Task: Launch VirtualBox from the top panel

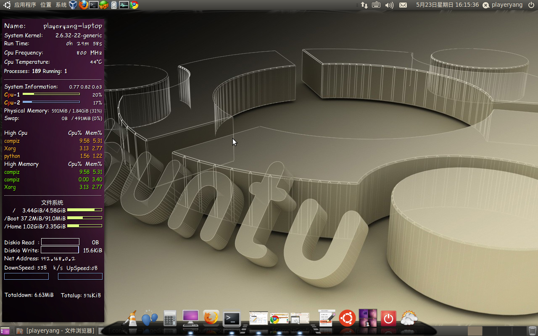Action: click(73, 5)
